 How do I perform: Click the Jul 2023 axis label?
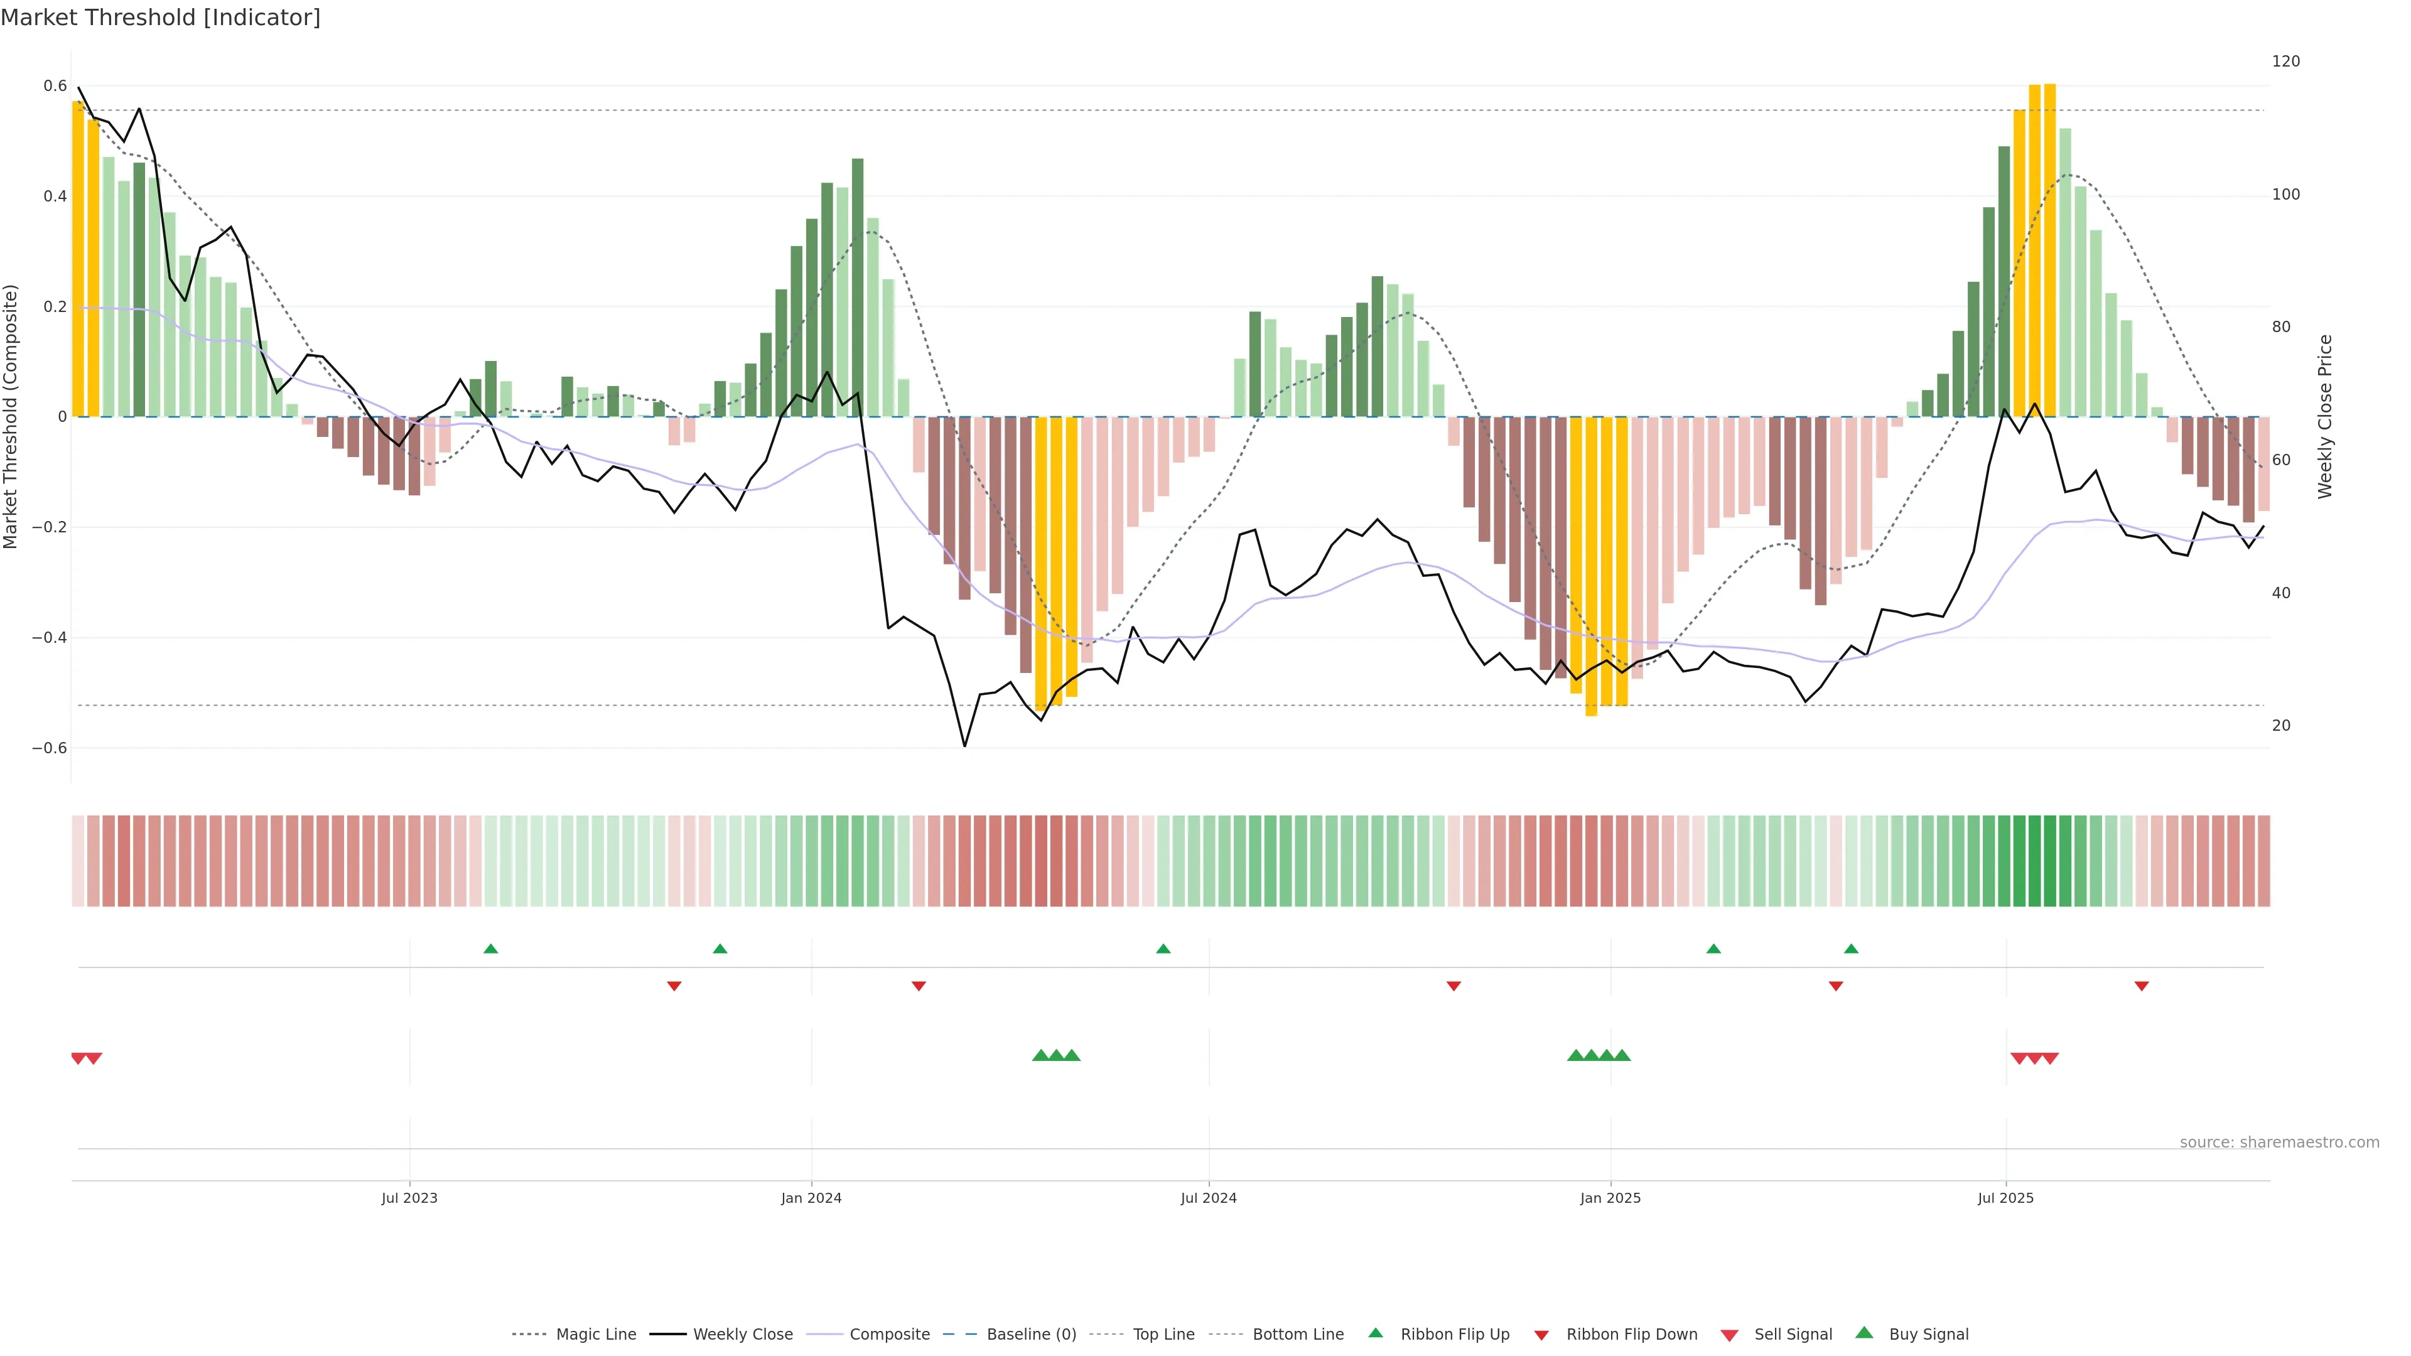click(x=409, y=1198)
